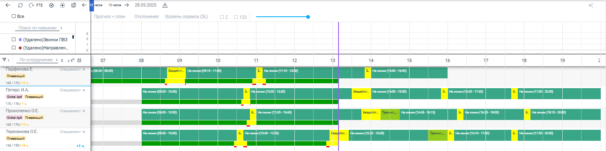This screenshot has height=151, width=606.
Task: Expand the filter panel chevron beside funnel
Action: (x=9, y=60)
